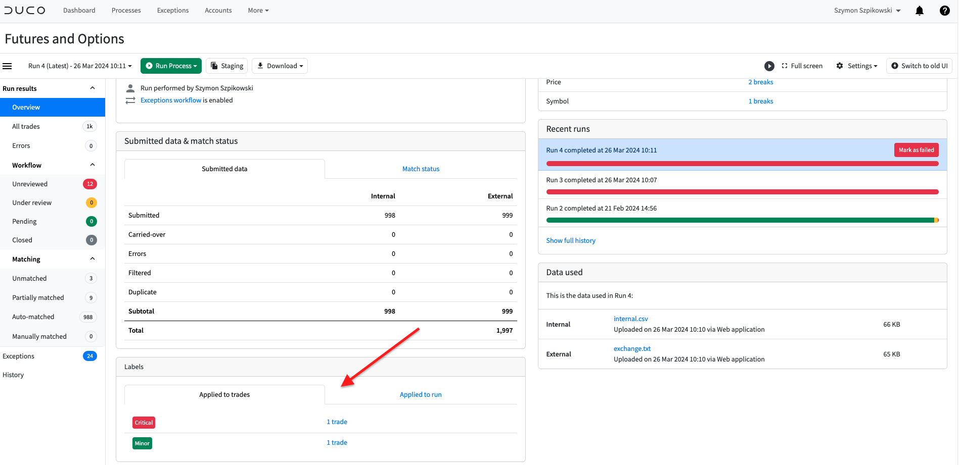
Task: Open the Exceptions workflow link
Action: click(171, 100)
